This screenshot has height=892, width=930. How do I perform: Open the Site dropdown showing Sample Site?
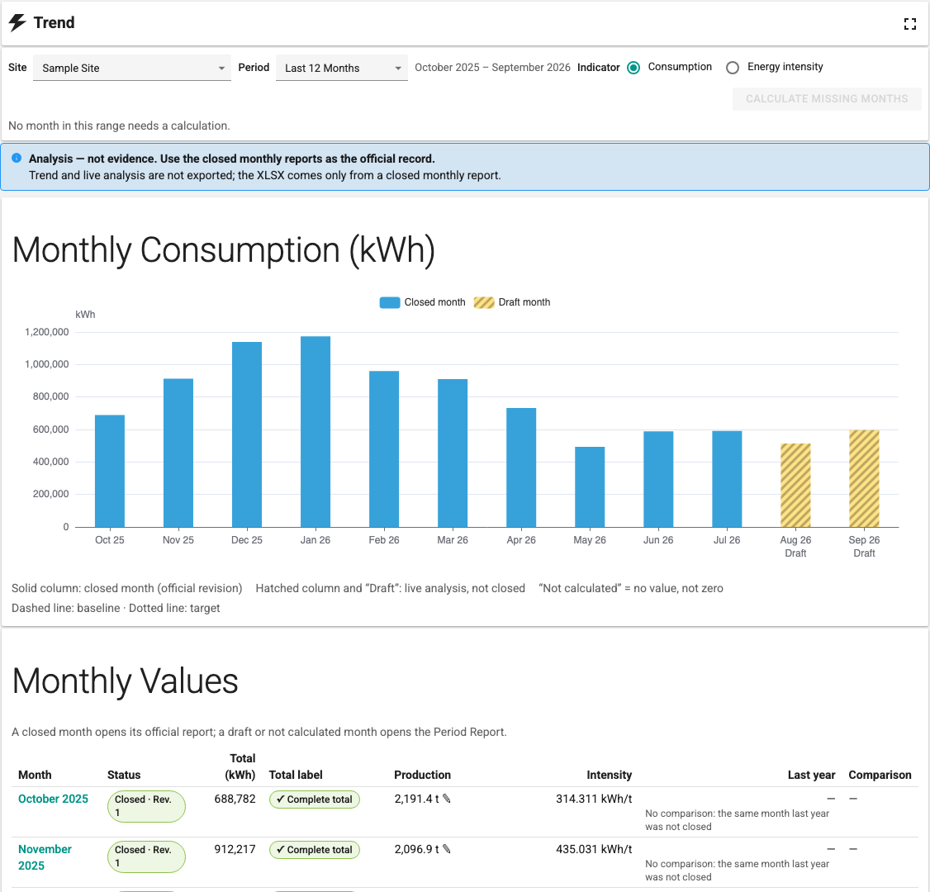pyautogui.click(x=131, y=68)
